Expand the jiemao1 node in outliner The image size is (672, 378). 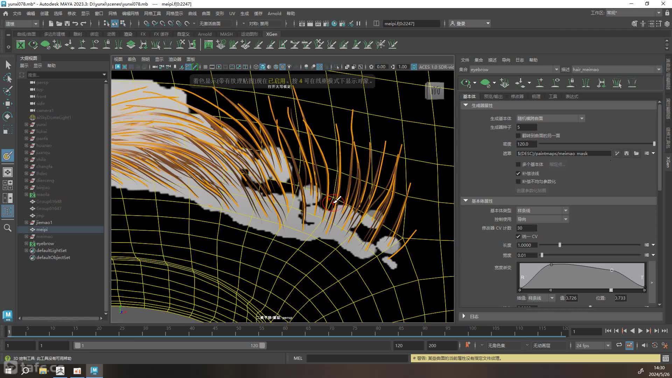[26, 222]
